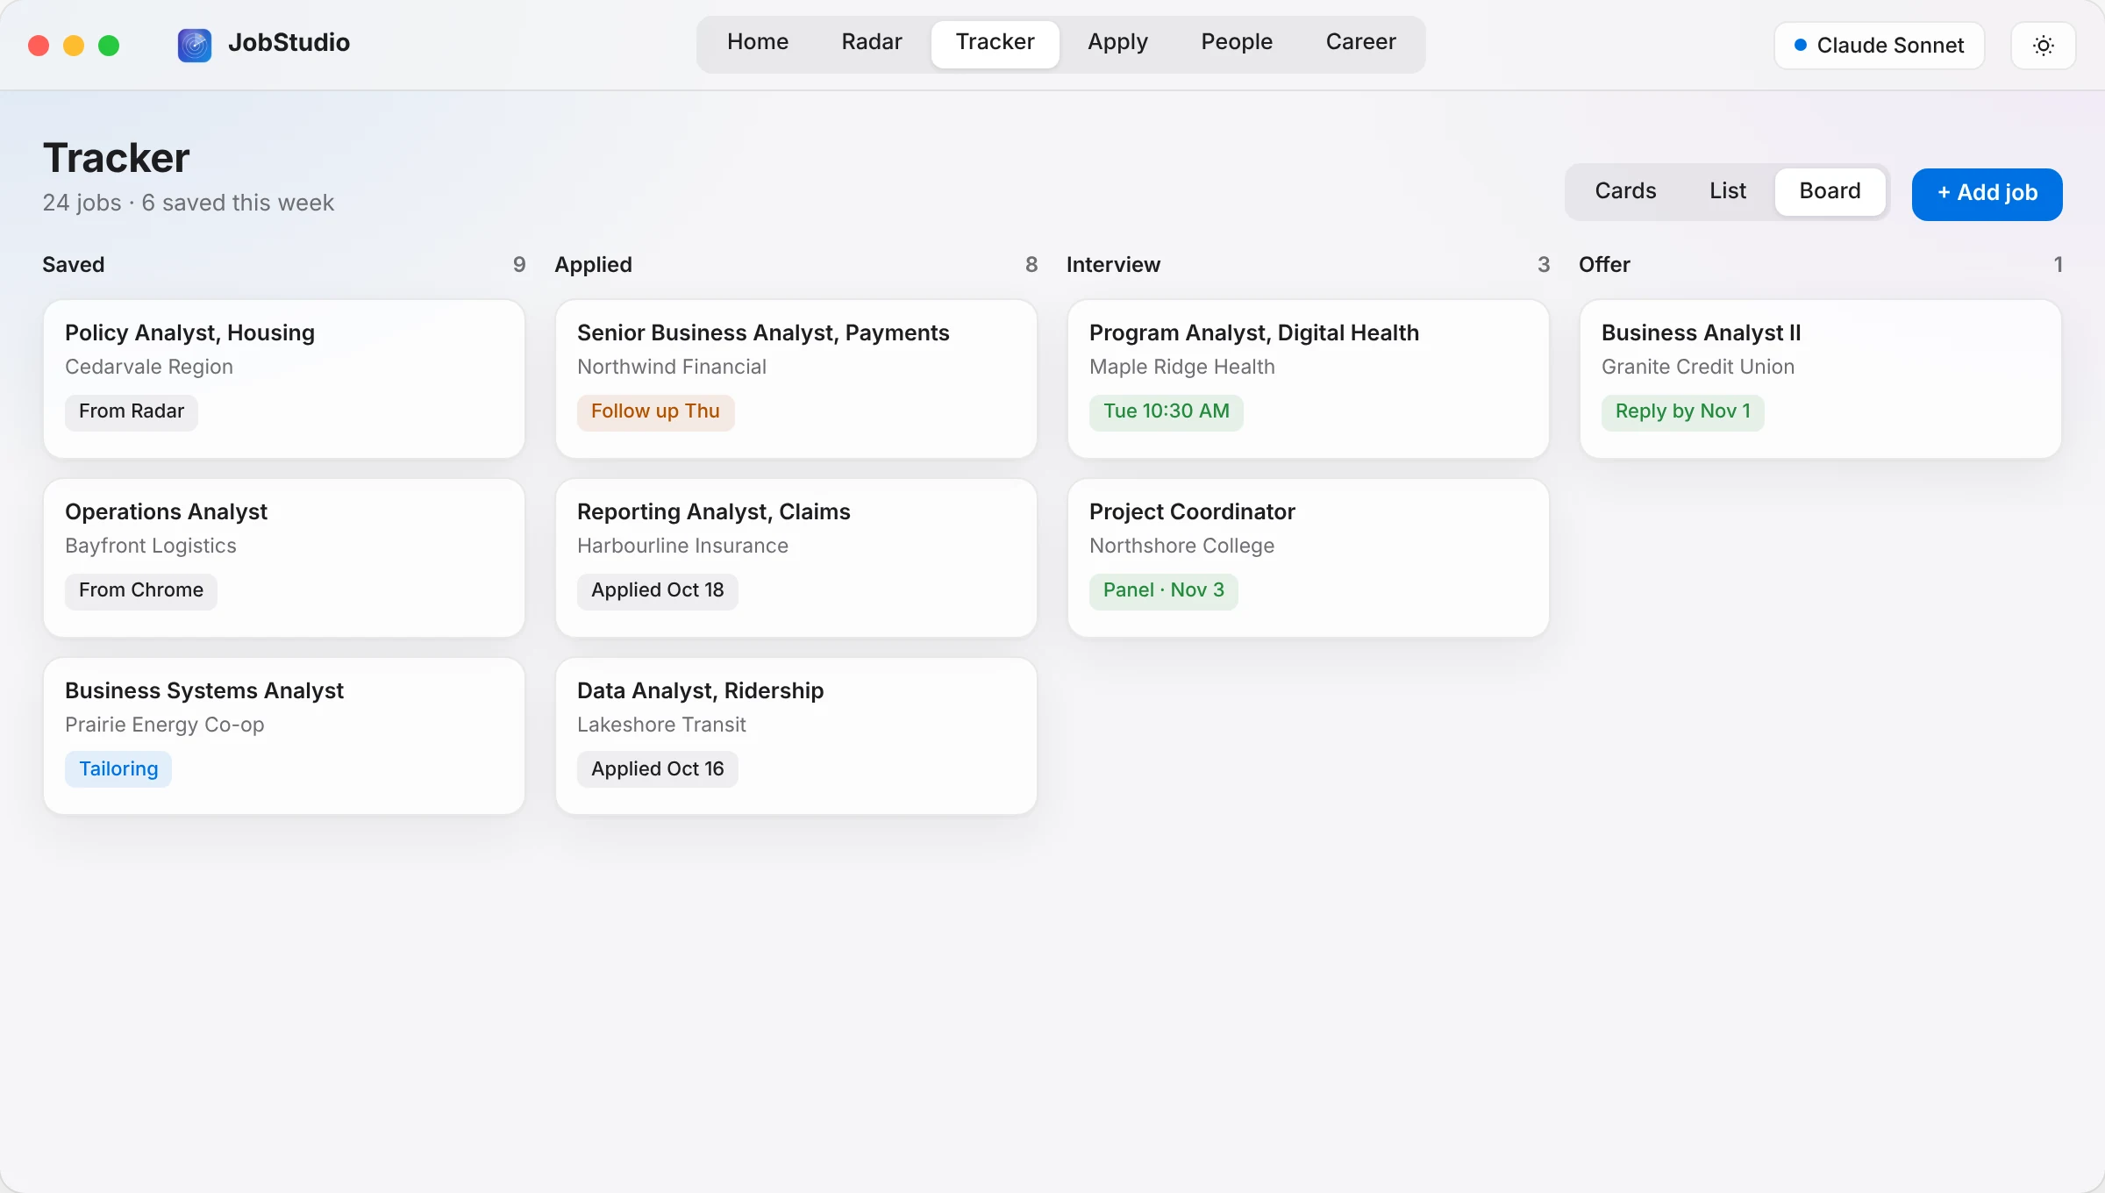
Task: Select the Tracker tab
Action: [995, 42]
